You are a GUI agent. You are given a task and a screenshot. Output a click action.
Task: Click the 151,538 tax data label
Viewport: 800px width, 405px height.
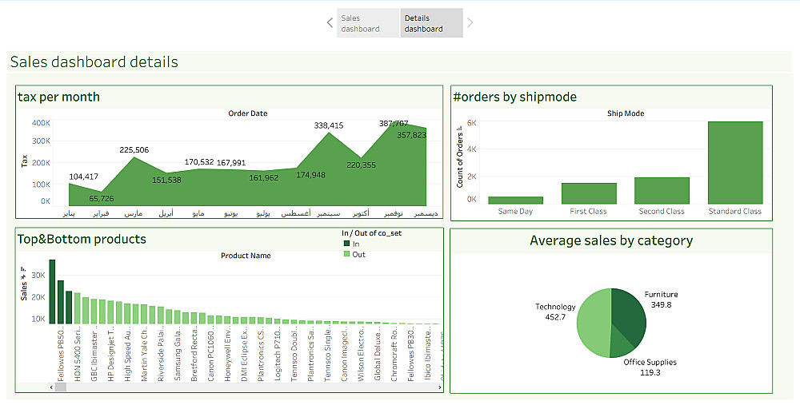click(x=166, y=180)
